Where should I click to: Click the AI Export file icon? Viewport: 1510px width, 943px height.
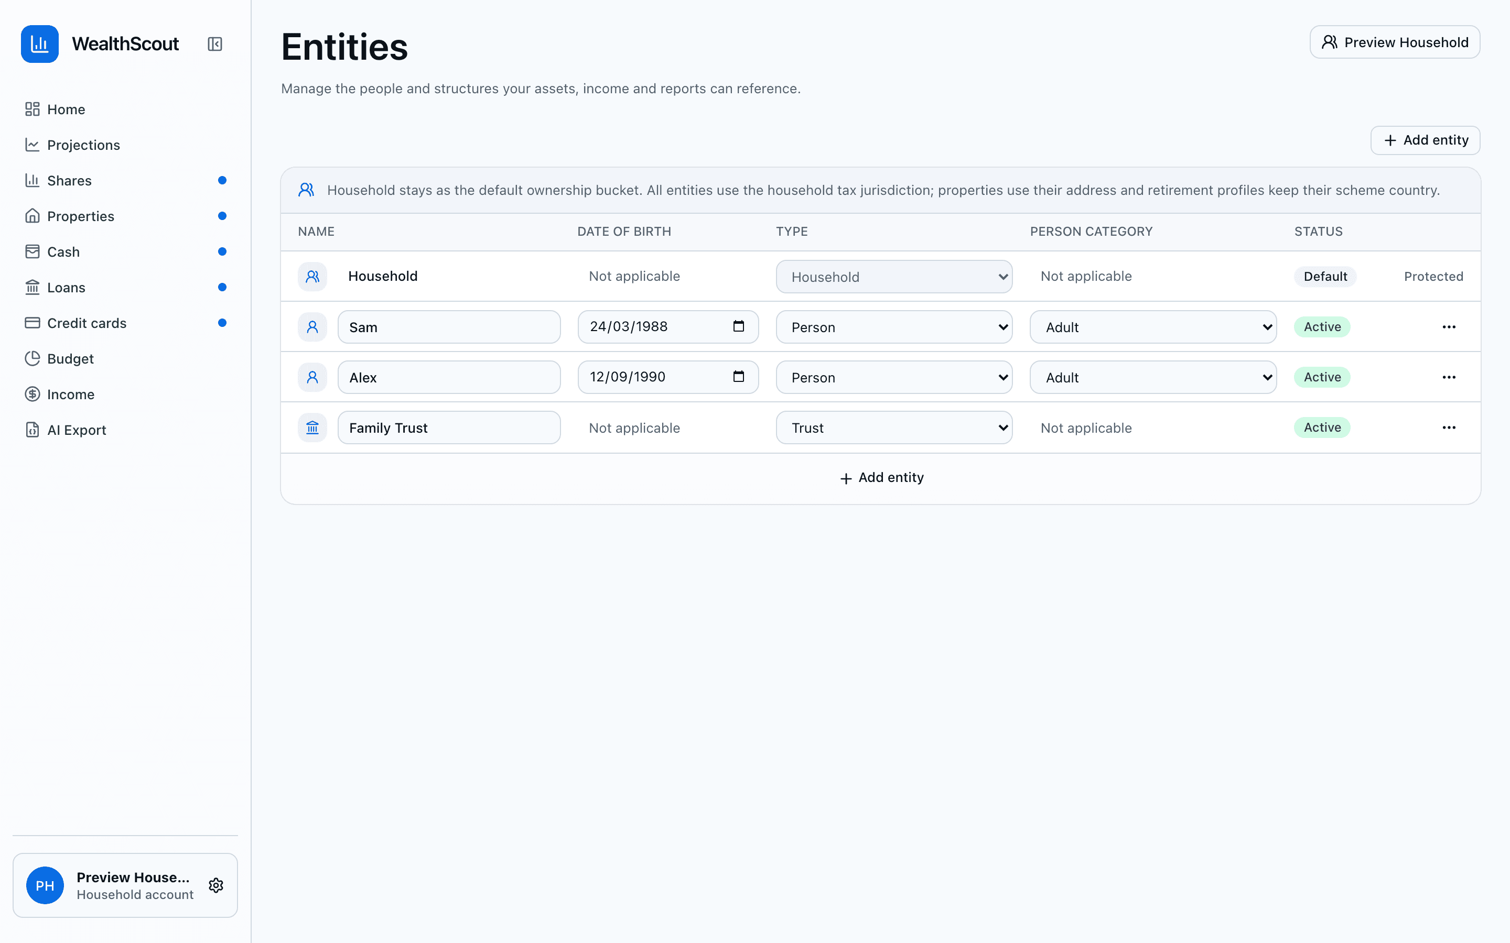click(33, 429)
